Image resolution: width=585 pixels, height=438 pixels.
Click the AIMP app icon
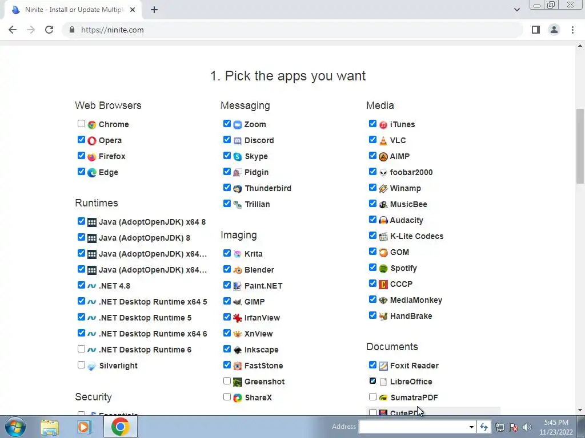[383, 156]
